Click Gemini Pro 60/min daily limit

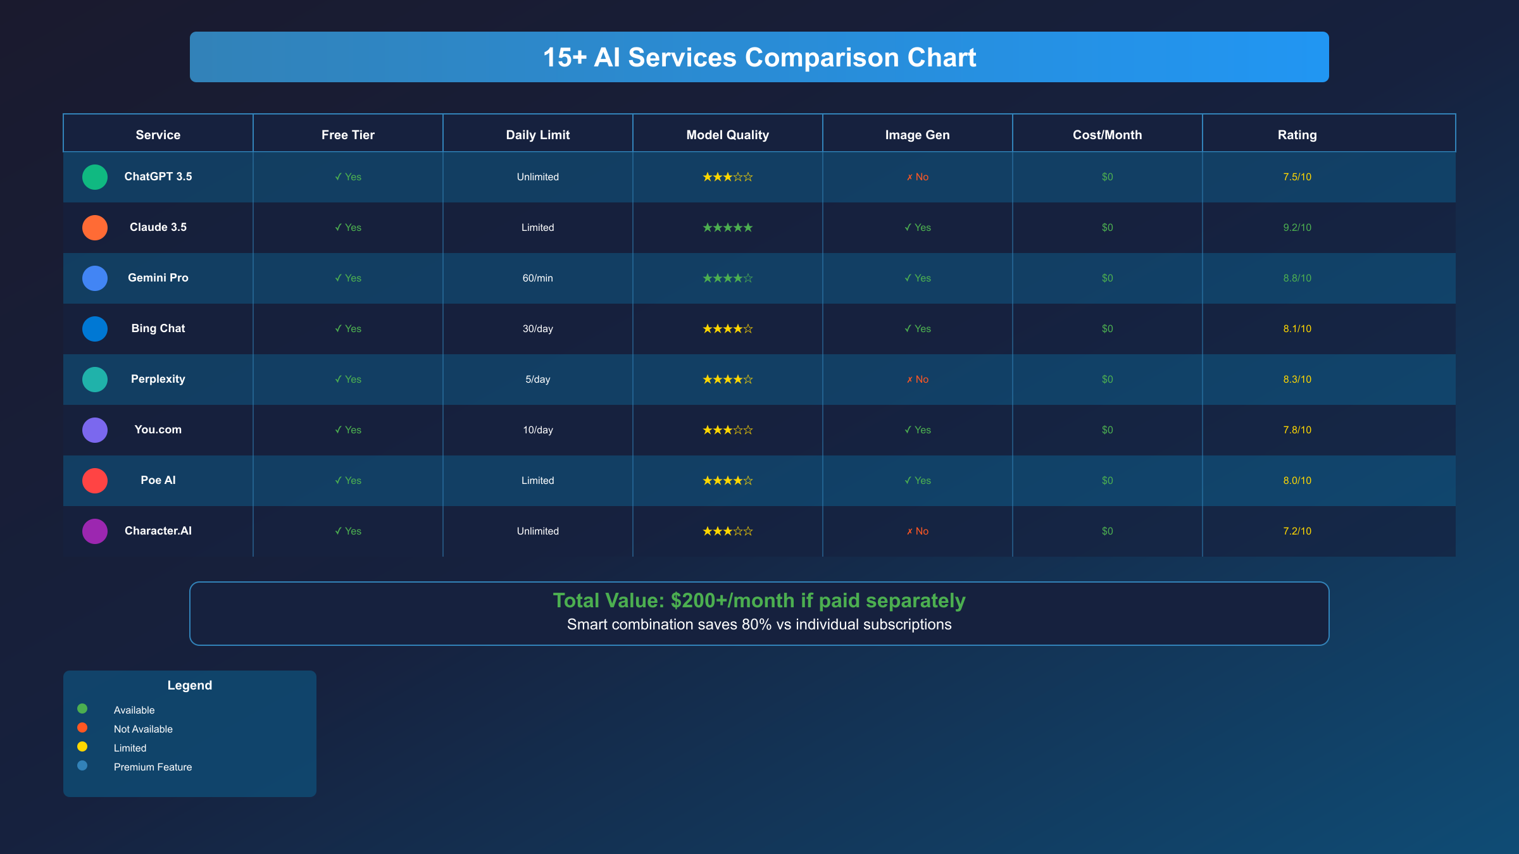click(538, 278)
